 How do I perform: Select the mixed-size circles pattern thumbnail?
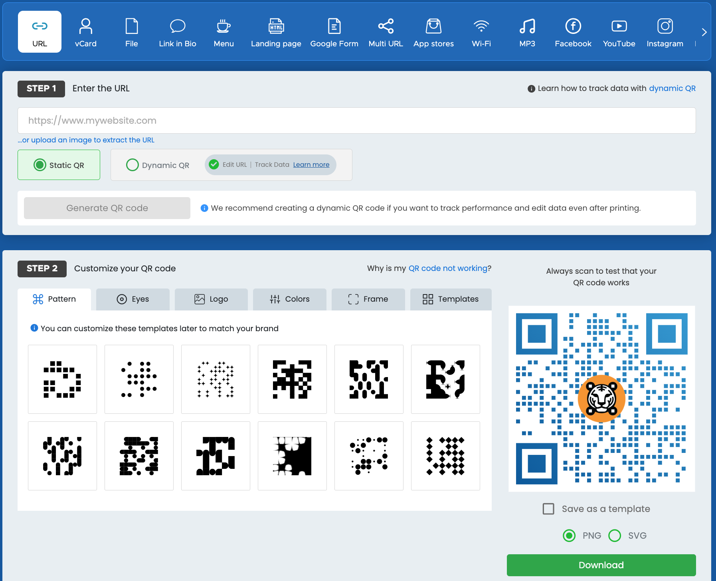369,456
